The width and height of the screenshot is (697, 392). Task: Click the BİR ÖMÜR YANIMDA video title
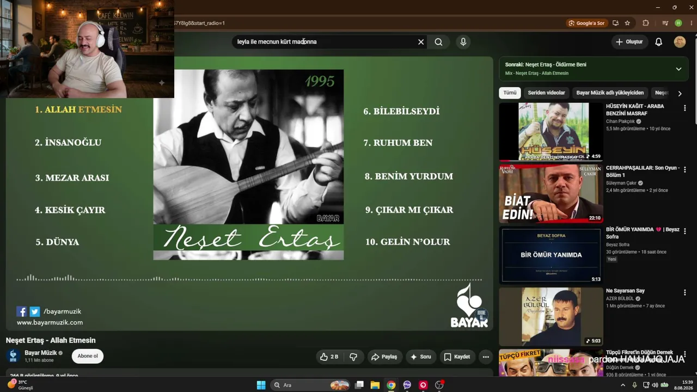coord(643,233)
